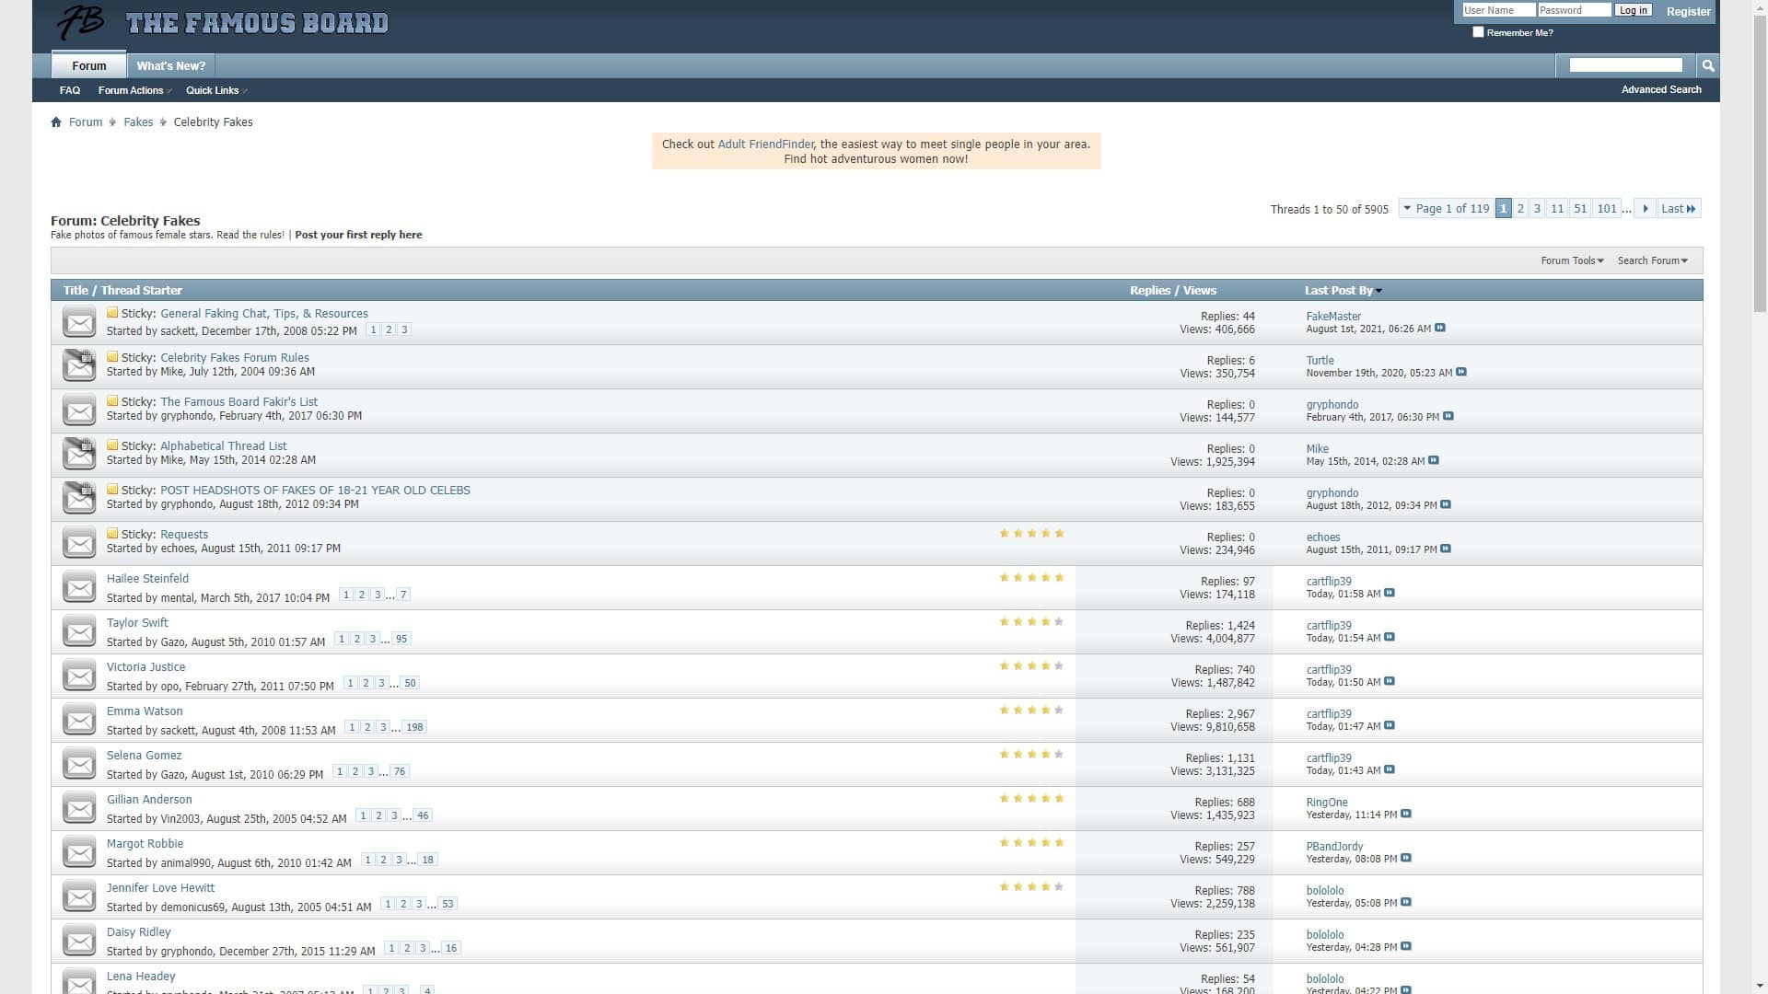Image resolution: width=1768 pixels, height=994 pixels.
Task: Expand the Quick Links menu
Action: tap(213, 90)
